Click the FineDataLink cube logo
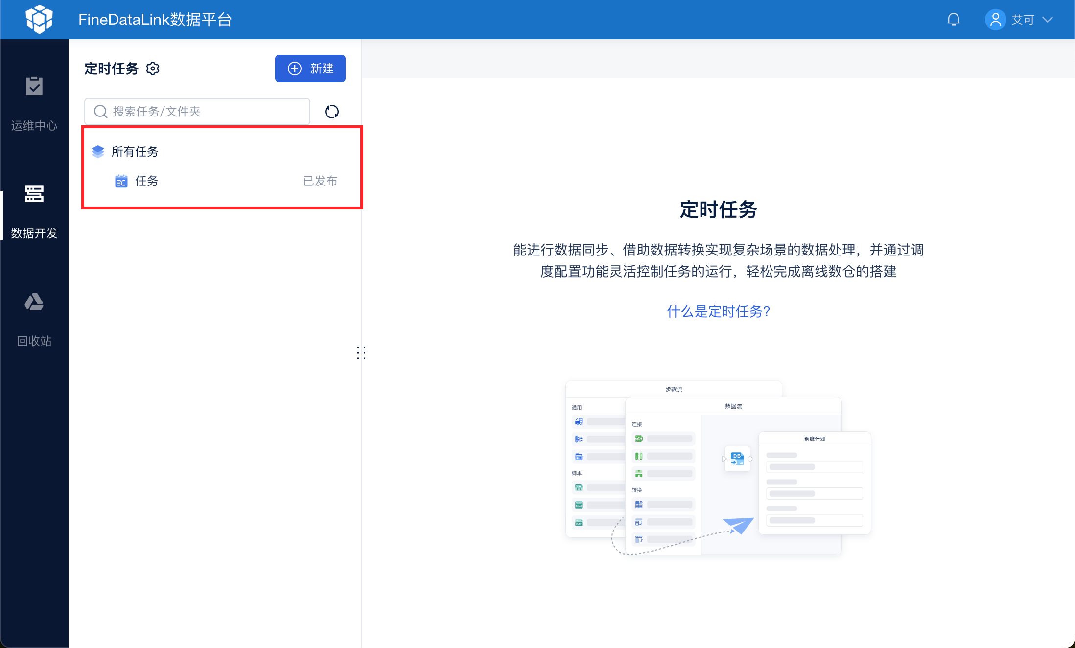Viewport: 1075px width, 648px height. coord(39,20)
